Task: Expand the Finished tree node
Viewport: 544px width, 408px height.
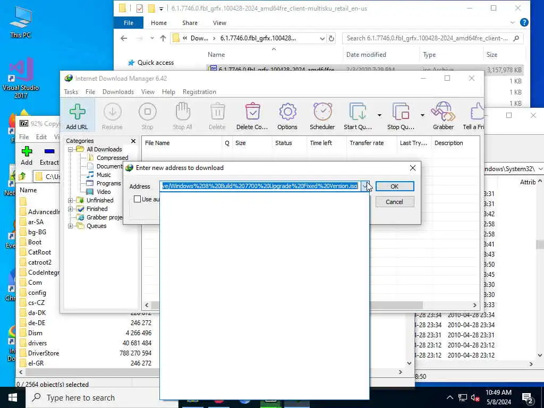Action: tap(71, 209)
